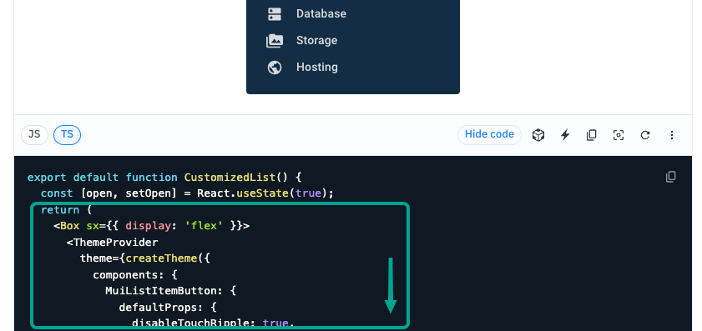This screenshot has height=331, width=702.
Task: Click the reset focus target icon
Action: tap(619, 134)
